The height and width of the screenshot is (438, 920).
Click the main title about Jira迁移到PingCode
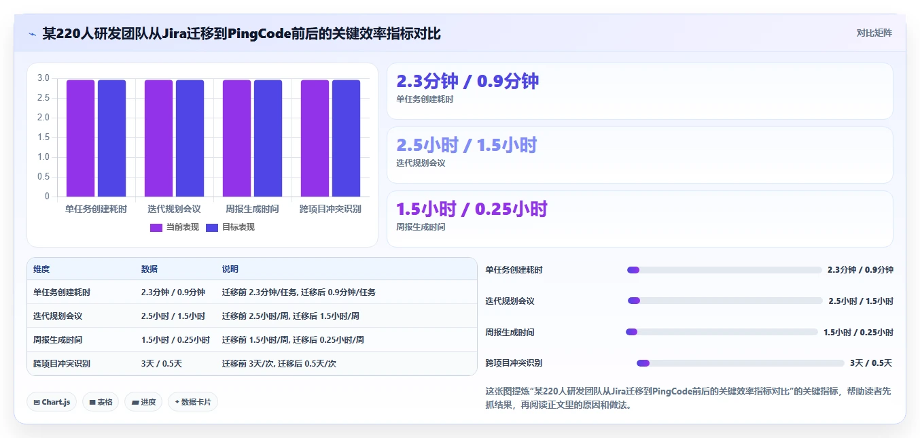tap(241, 33)
